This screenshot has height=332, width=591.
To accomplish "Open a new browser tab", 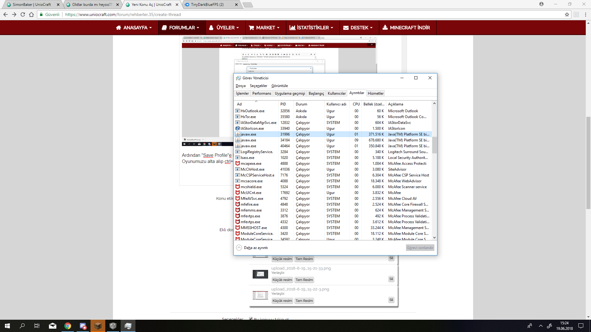I will coord(247,5).
